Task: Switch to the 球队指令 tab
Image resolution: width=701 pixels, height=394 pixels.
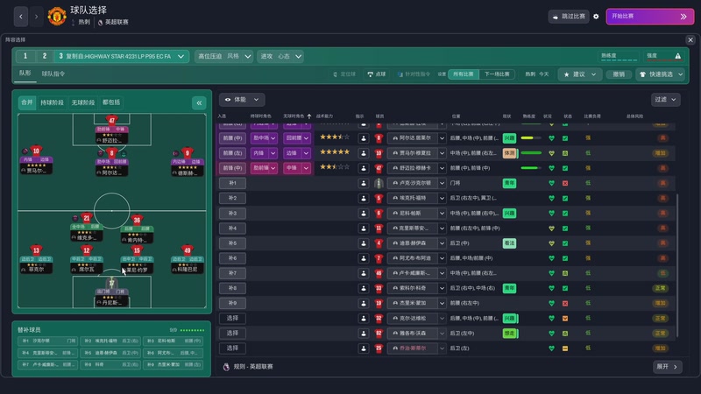Action: 53,74
